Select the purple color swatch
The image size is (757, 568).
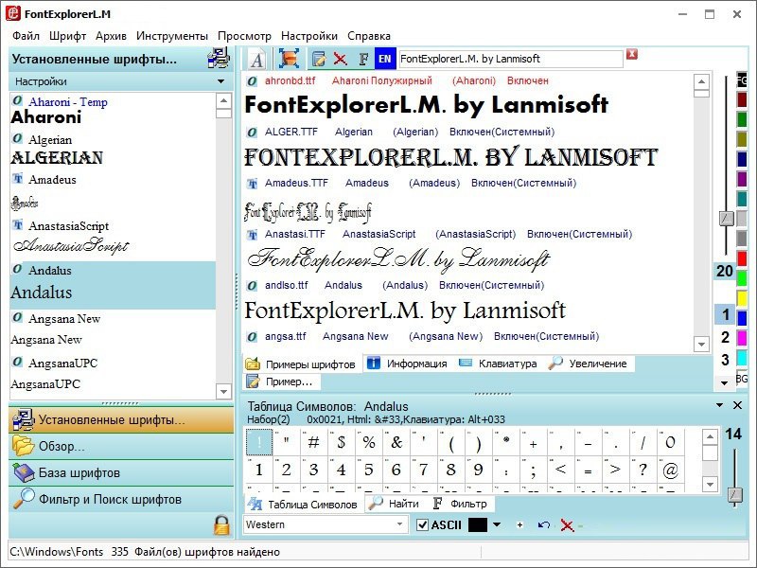point(742,179)
